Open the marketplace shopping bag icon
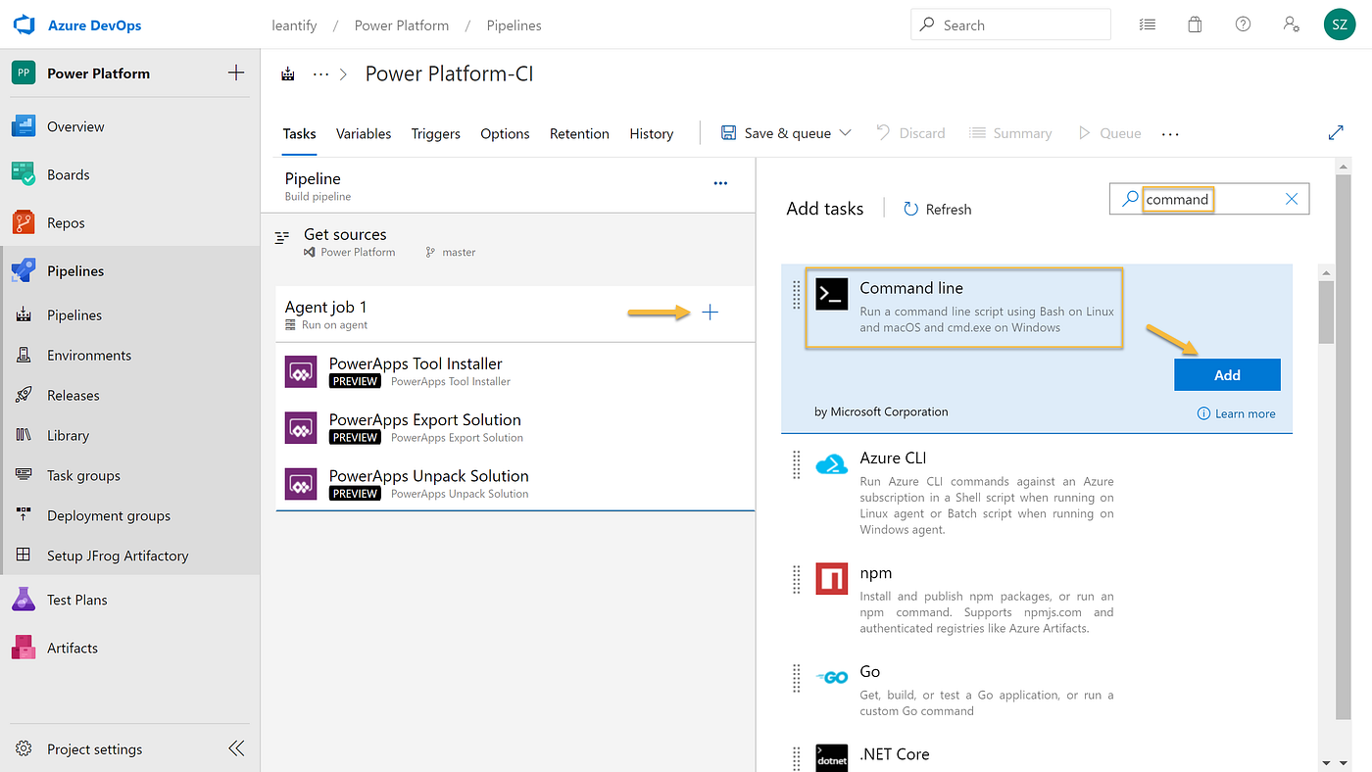The image size is (1372, 772). pos(1195,24)
